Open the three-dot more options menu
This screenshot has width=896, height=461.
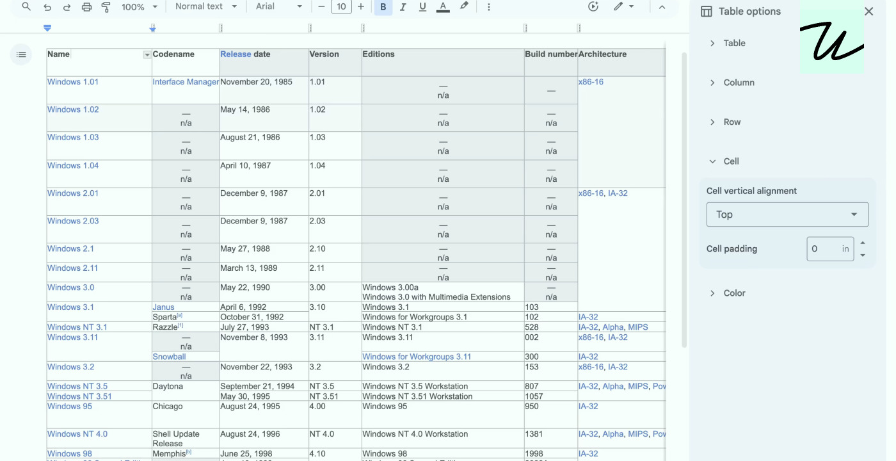[x=489, y=6]
